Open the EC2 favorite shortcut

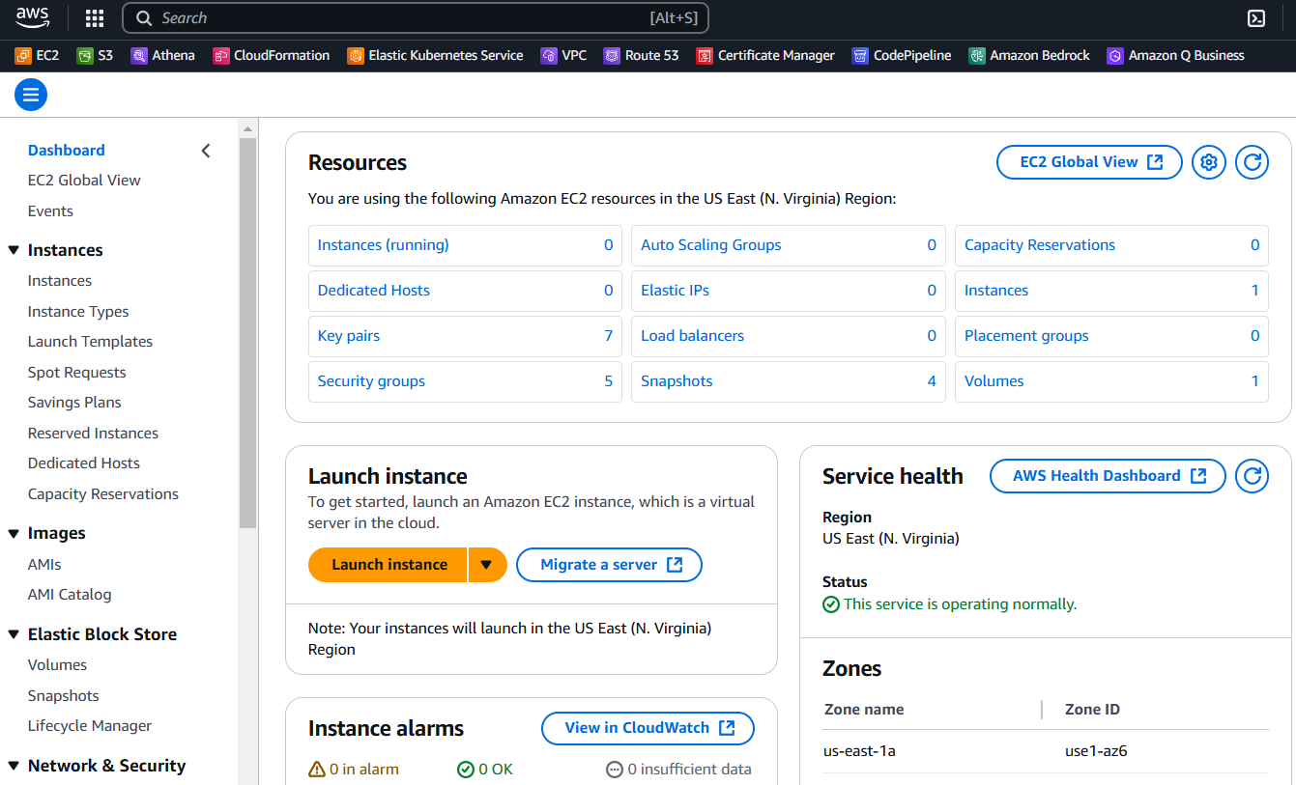click(37, 56)
